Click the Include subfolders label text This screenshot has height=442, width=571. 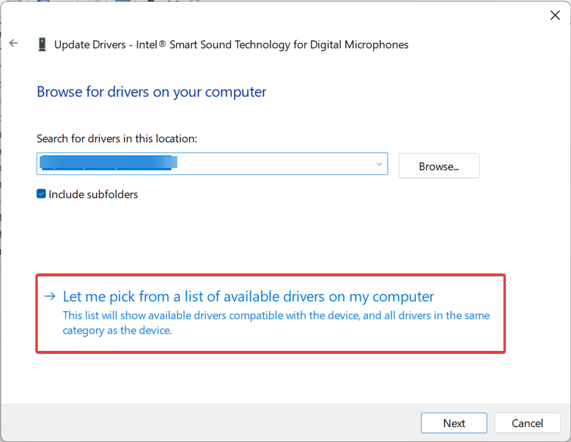93,195
